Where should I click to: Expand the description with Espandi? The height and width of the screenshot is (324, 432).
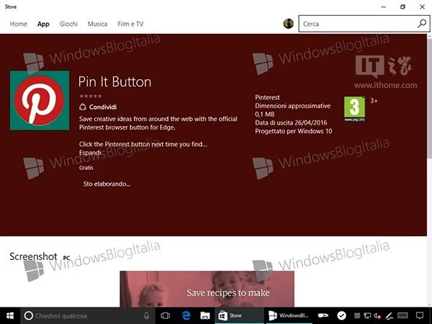point(90,153)
